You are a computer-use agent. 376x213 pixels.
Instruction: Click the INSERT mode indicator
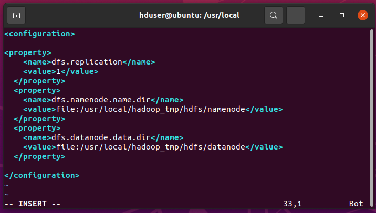click(x=33, y=204)
